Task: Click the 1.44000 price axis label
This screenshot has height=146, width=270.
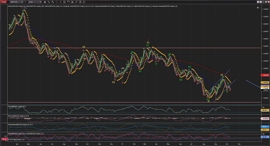Action: click(265, 9)
